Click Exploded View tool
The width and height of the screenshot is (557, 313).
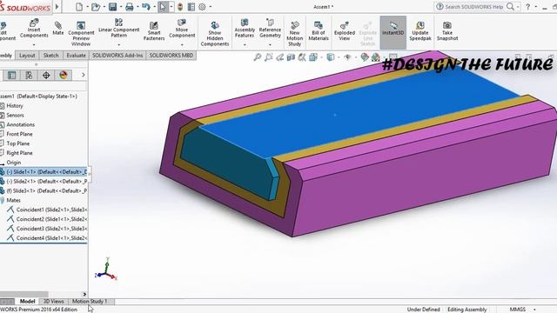[x=345, y=31]
